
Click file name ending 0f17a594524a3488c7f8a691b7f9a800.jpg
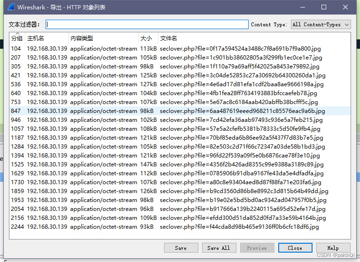(240, 49)
